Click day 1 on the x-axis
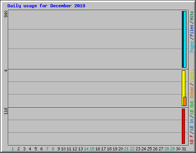The height and width of the screenshot is (153, 196). pos(13,149)
